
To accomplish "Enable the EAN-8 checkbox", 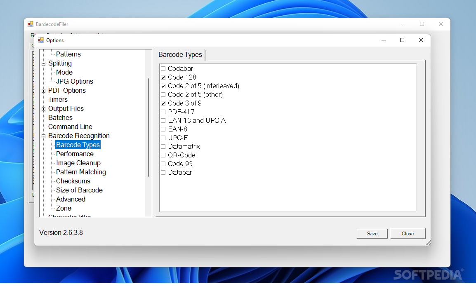I will [x=163, y=129].
